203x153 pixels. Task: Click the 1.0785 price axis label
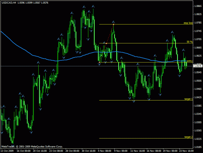(x=198, y=23)
